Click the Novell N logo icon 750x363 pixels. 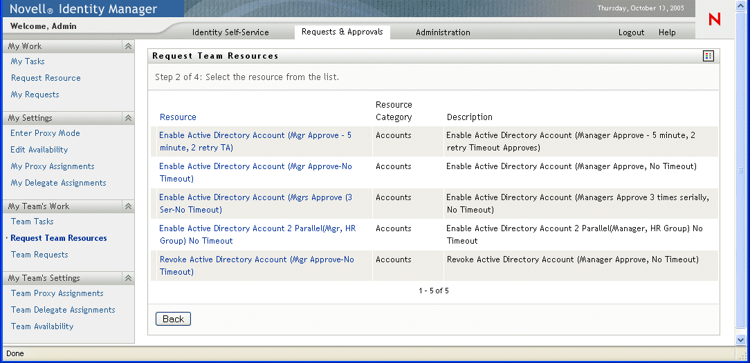point(715,20)
